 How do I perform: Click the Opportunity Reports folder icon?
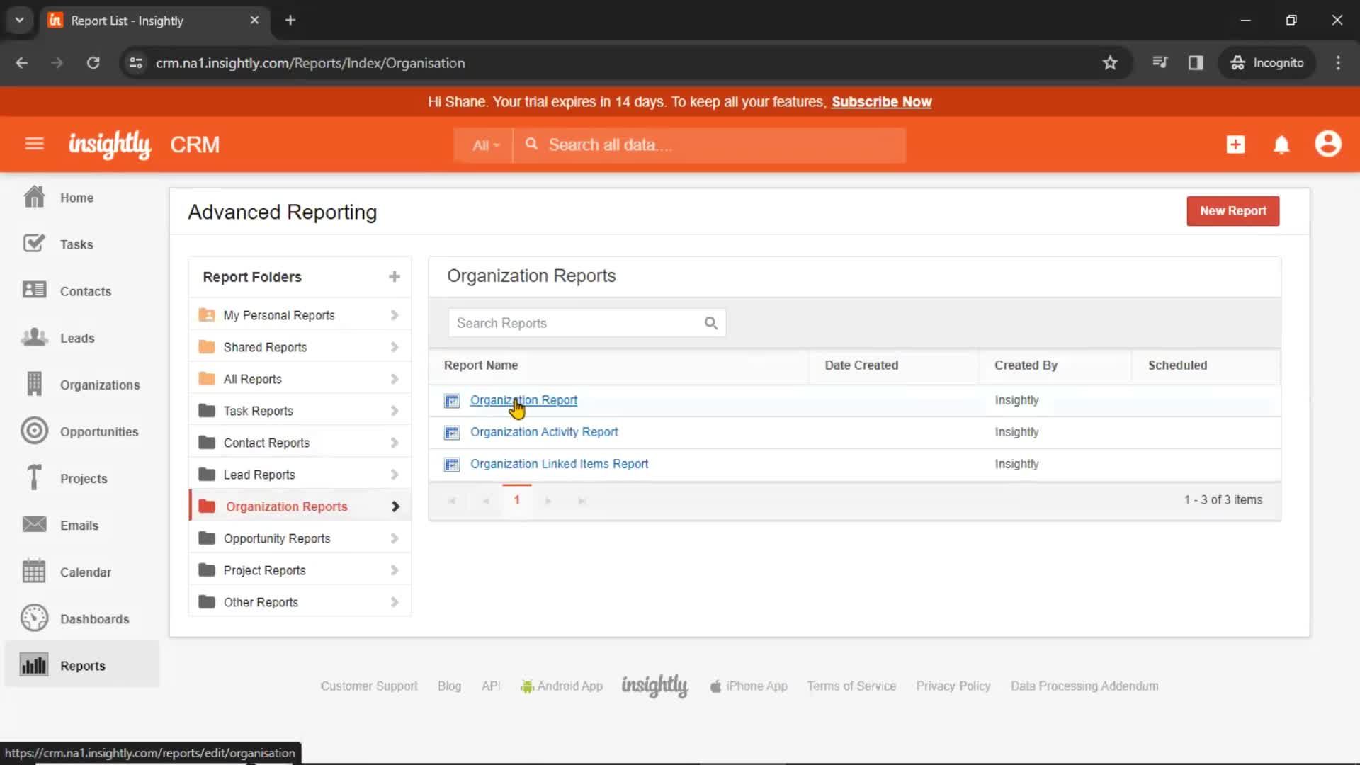(x=207, y=538)
